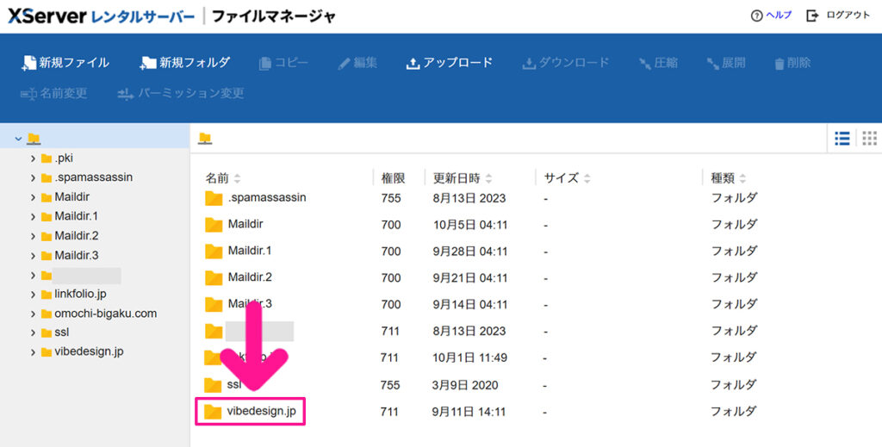Select Maildir.2 in the sidebar tree
This screenshot has height=447, width=882.
[77, 236]
